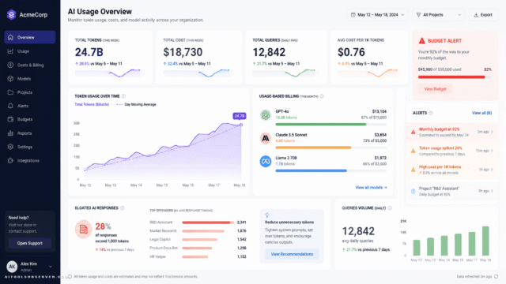Click the info icon beside Token Usage Over Time
Viewport: 506px width, 284px height.
pyautogui.click(x=123, y=96)
